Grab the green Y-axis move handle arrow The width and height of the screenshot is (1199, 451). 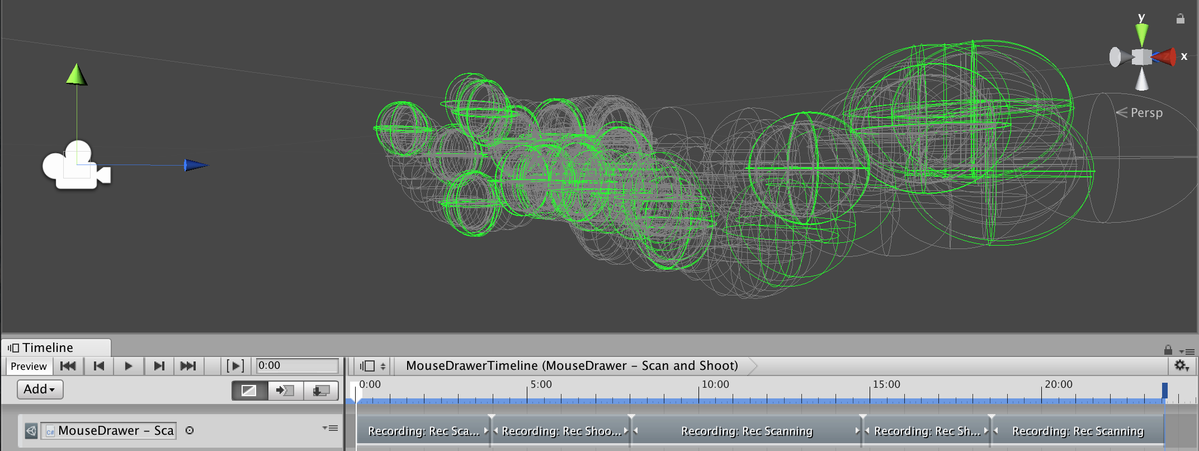77,74
